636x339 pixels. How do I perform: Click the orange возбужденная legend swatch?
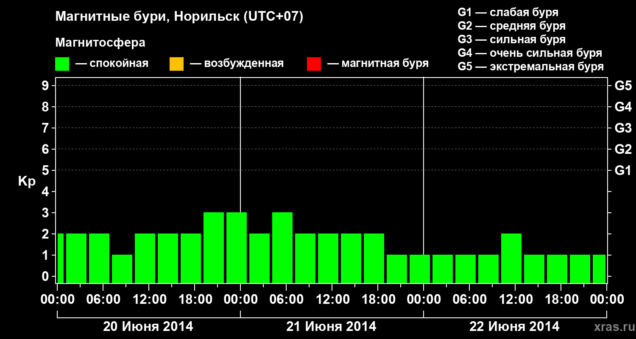176,64
